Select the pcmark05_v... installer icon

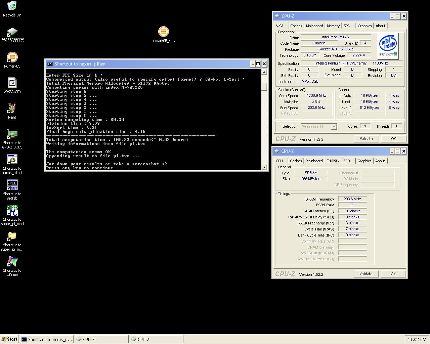point(163,32)
